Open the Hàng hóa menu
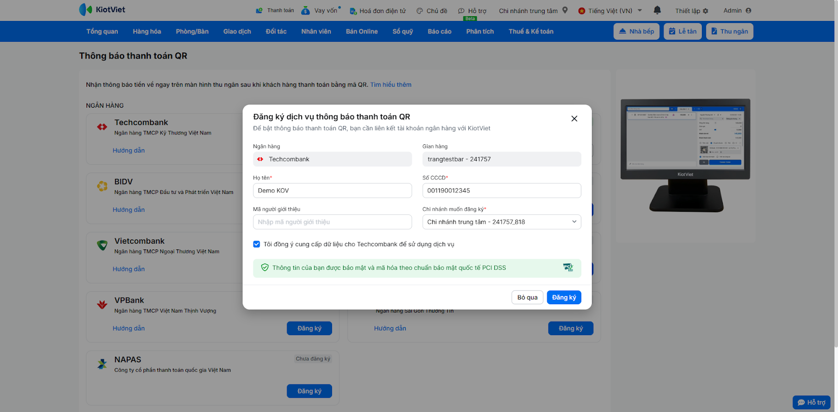Screen dimensions: 838x412 [147, 31]
